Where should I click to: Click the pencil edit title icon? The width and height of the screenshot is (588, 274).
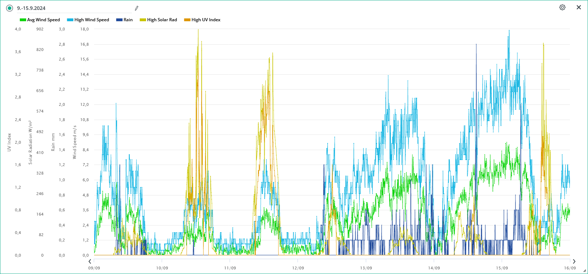137,8
